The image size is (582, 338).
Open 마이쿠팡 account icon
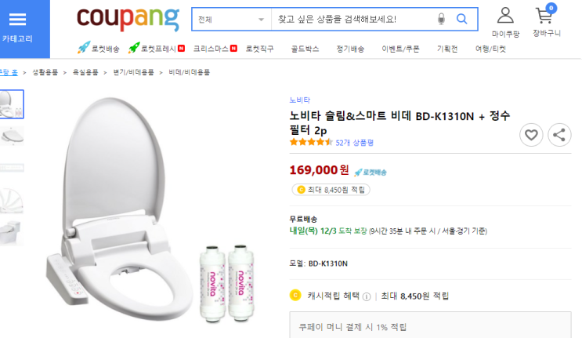[505, 21]
